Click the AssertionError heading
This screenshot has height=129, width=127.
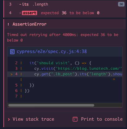tap(29, 24)
